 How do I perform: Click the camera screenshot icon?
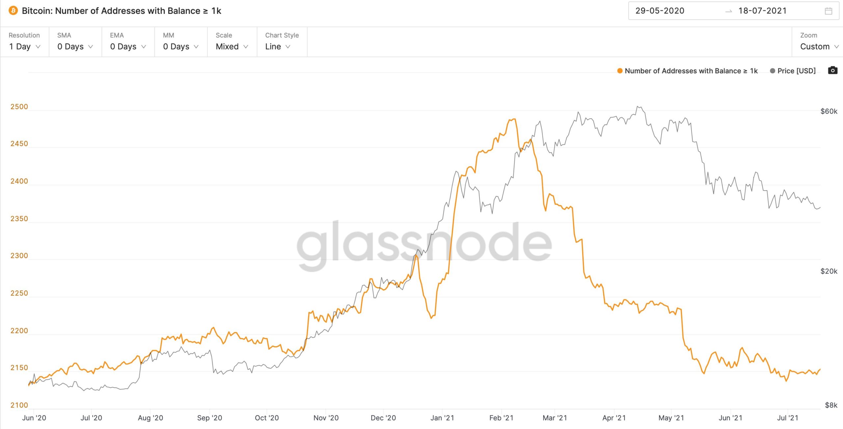click(x=832, y=71)
